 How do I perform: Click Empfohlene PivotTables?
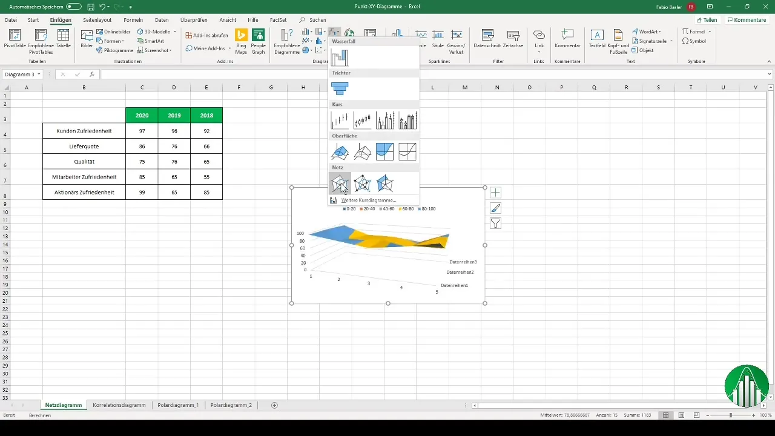coord(41,41)
